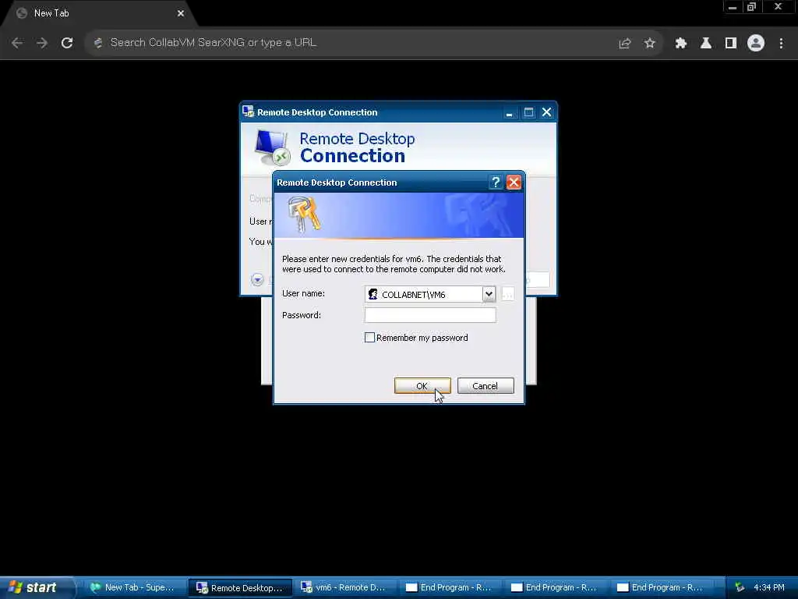Click the browse button beside User name
This screenshot has width=798, height=599.
507,294
